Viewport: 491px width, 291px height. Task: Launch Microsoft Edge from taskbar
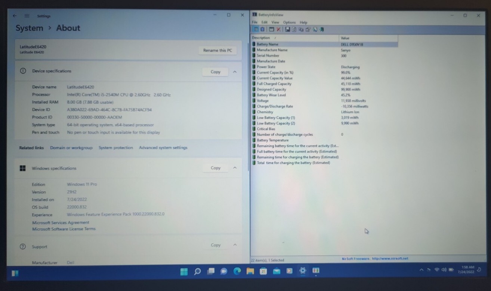(x=237, y=271)
